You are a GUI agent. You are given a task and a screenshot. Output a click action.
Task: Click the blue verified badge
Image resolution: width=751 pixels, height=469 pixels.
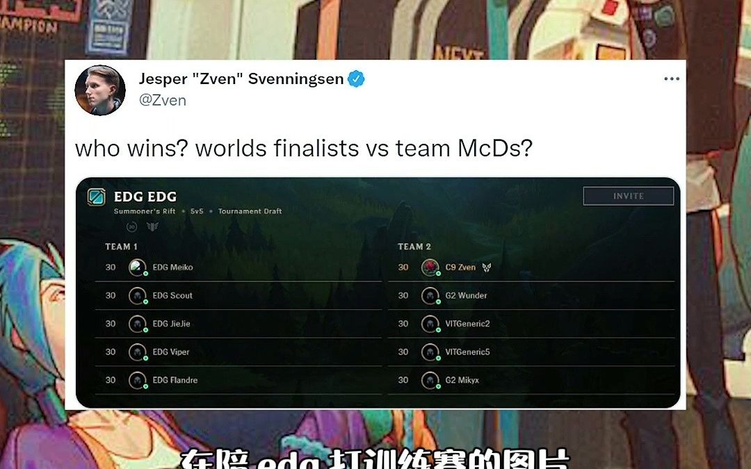point(356,79)
